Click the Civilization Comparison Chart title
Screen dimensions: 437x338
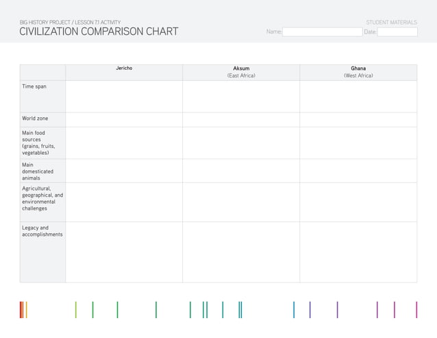(x=99, y=32)
